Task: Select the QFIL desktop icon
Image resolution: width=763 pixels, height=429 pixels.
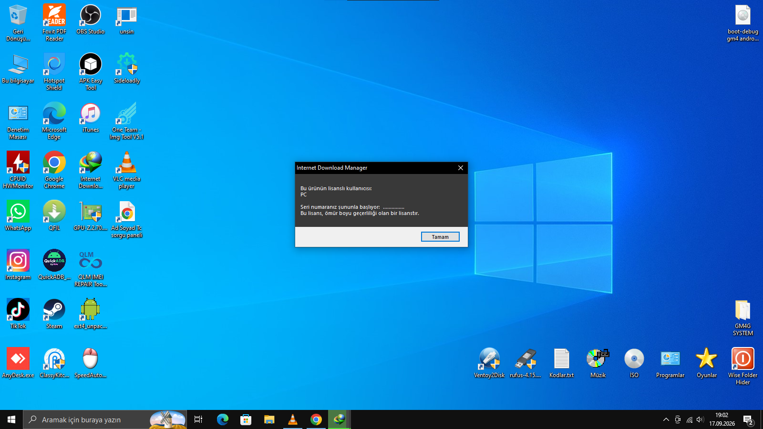Action: click(54, 216)
